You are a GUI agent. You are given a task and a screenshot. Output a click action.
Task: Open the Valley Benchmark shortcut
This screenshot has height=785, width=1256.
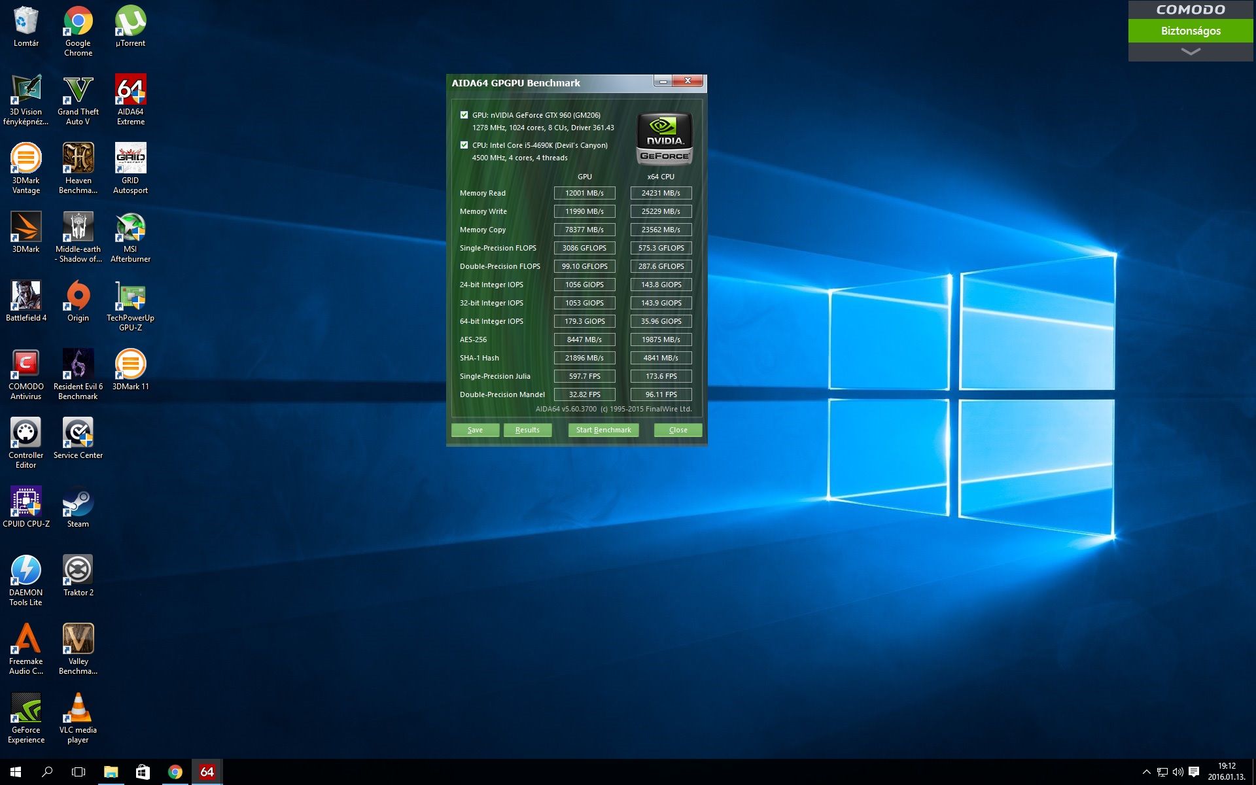coord(78,649)
